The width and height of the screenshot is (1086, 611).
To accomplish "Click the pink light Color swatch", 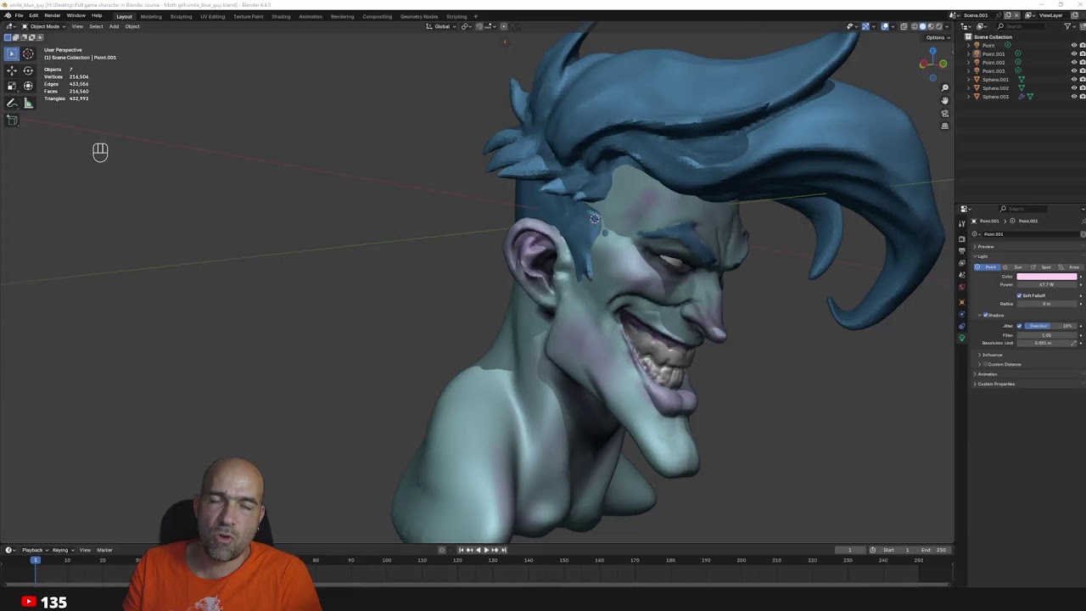I will [1046, 277].
